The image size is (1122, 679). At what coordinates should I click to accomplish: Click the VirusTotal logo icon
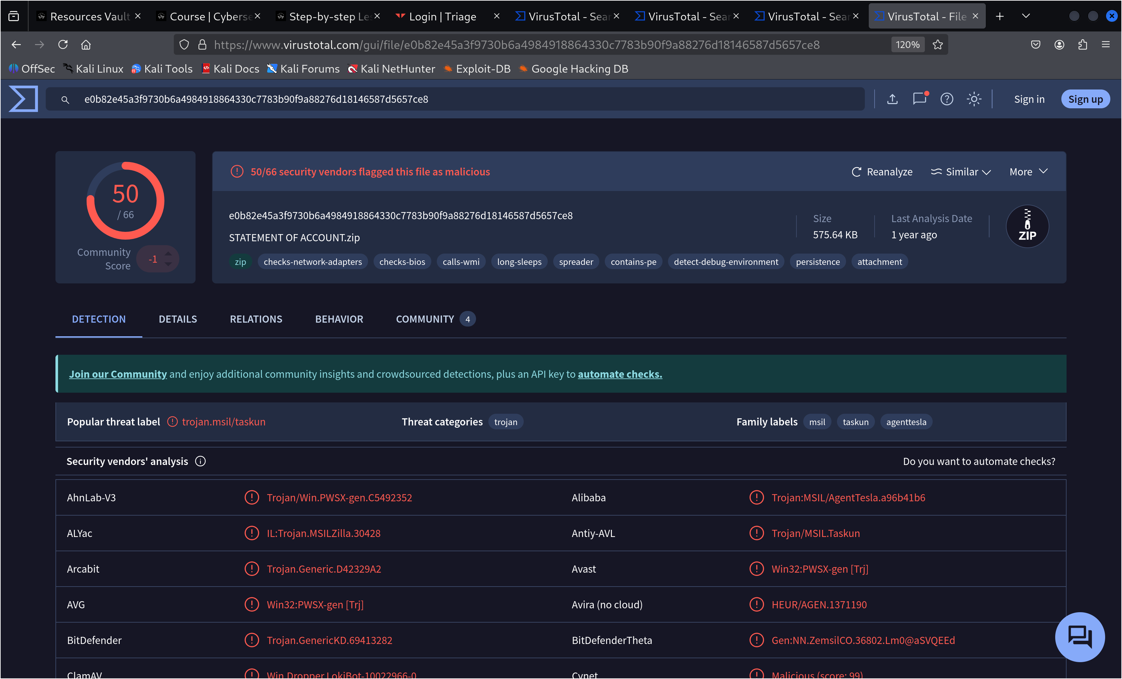coord(23,99)
